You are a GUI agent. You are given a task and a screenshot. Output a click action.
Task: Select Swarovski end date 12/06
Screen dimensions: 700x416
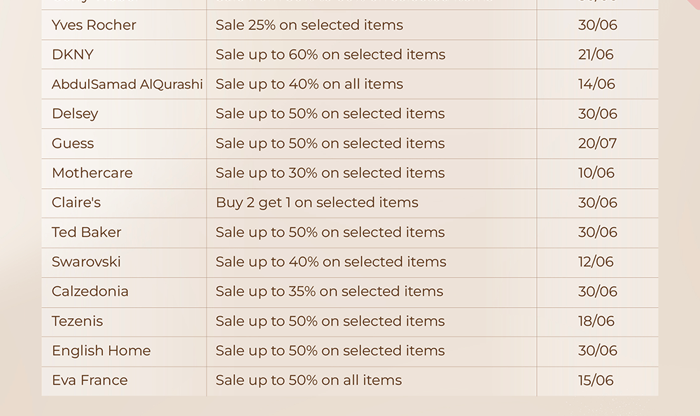click(596, 261)
